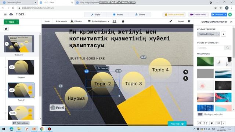Open File Explorer from taskbar
This screenshot has height=132, width=235.
tap(19, 129)
